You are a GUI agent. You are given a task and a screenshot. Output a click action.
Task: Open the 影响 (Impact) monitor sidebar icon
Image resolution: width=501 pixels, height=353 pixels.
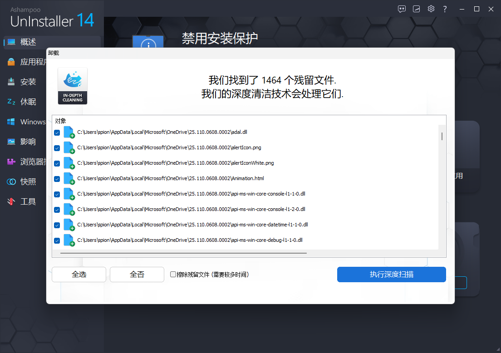point(11,142)
